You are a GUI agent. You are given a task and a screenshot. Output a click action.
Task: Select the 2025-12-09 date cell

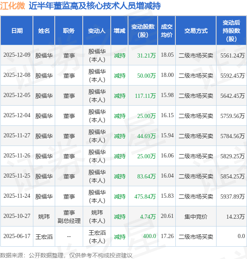point(17,55)
